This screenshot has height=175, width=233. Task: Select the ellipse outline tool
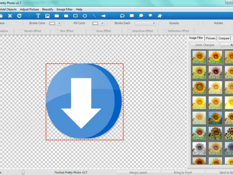point(85,16)
